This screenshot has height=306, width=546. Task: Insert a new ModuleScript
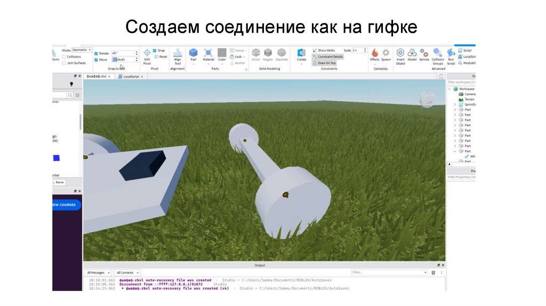click(467, 63)
